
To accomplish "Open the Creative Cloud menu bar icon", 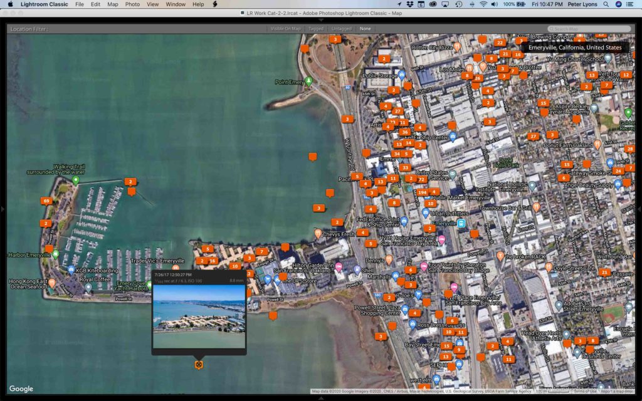I will pyautogui.click(x=433, y=4).
